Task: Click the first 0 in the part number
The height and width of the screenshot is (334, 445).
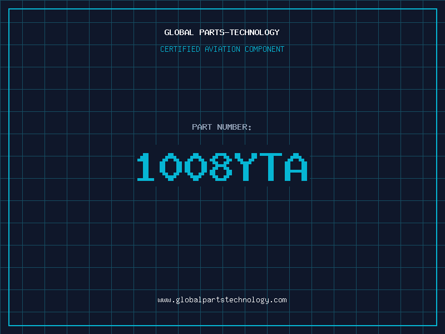Action: tap(171, 166)
